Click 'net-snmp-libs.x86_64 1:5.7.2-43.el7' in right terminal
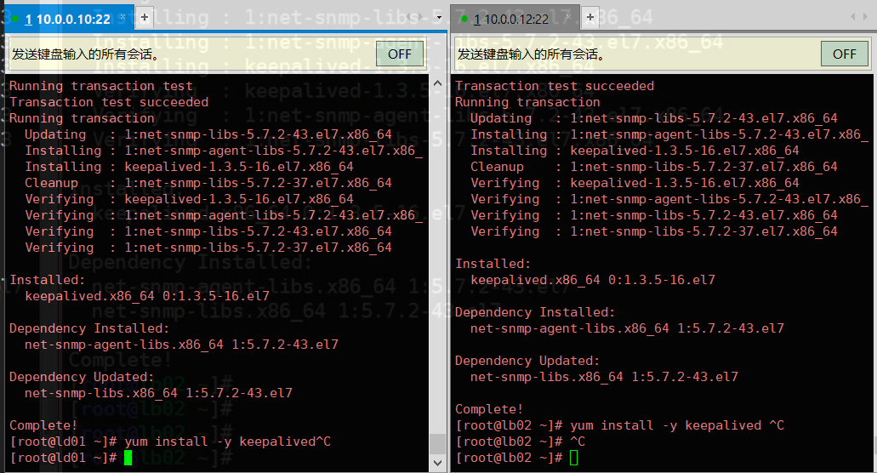Viewport: 877px width, 473px height. [x=604, y=377]
